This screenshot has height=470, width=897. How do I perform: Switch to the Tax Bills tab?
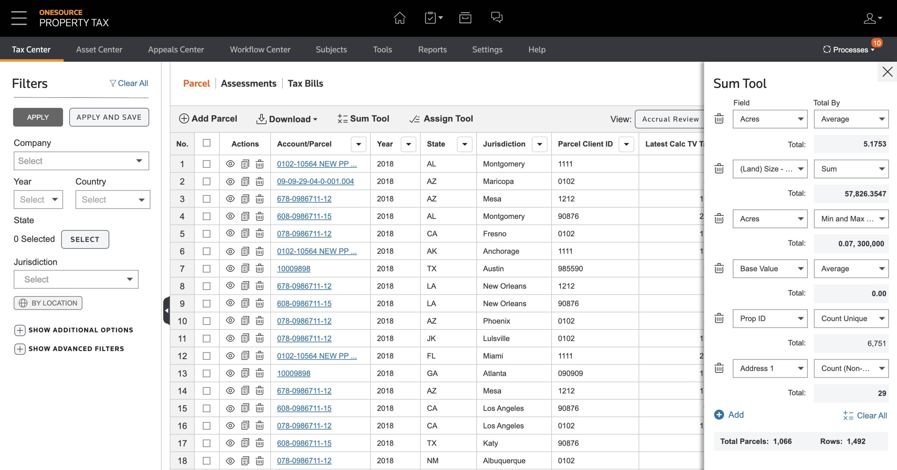(x=305, y=84)
